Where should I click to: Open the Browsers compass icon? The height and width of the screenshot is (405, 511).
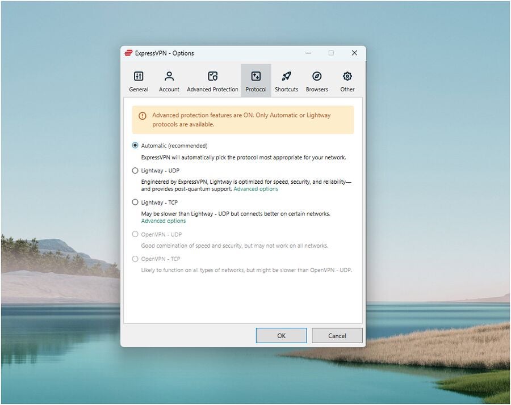tap(317, 76)
